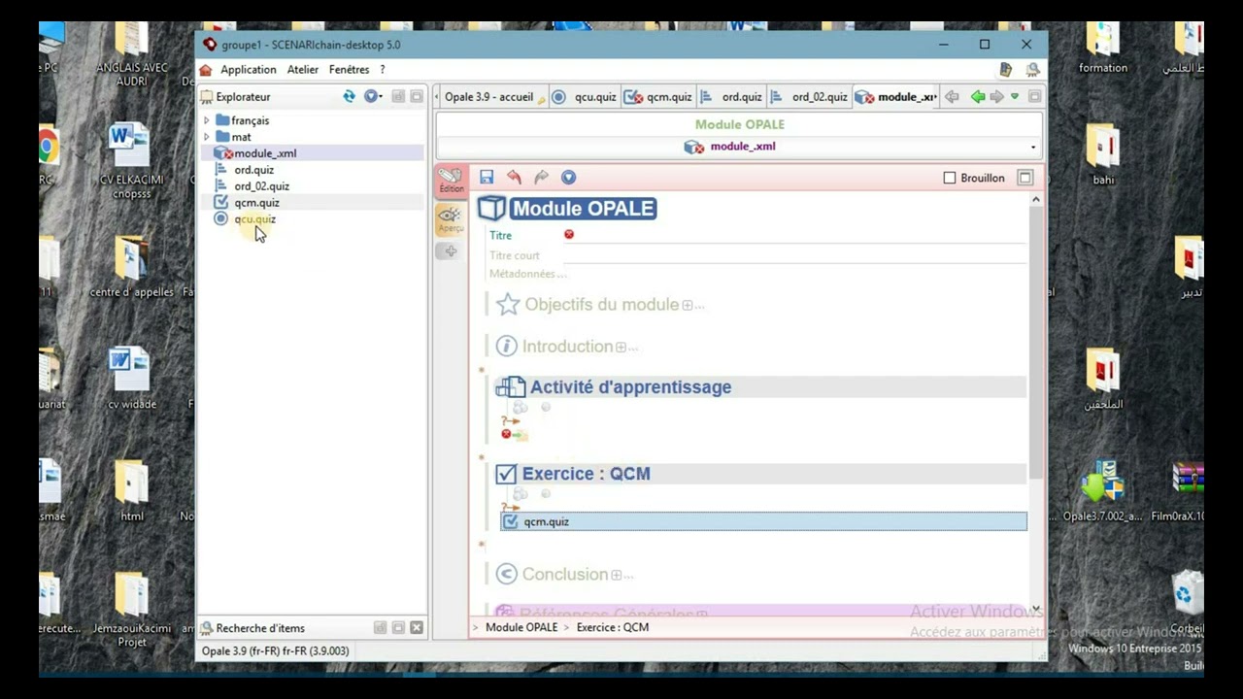Open the green triangle tab list dropdown
Image resolution: width=1243 pixels, height=699 pixels.
tap(1015, 96)
